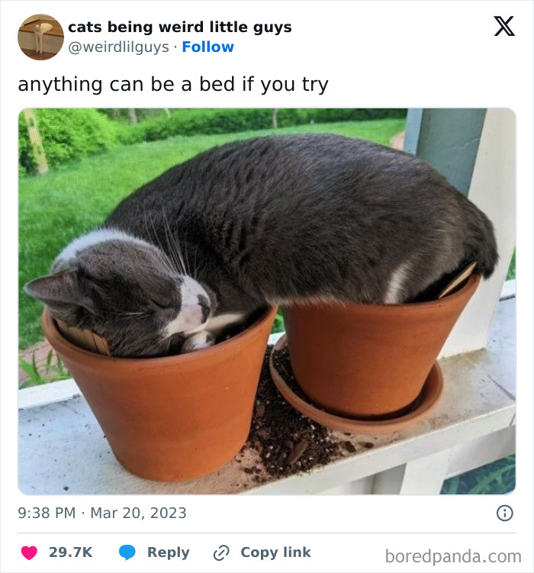Like the tweet with the heart icon

[29, 552]
